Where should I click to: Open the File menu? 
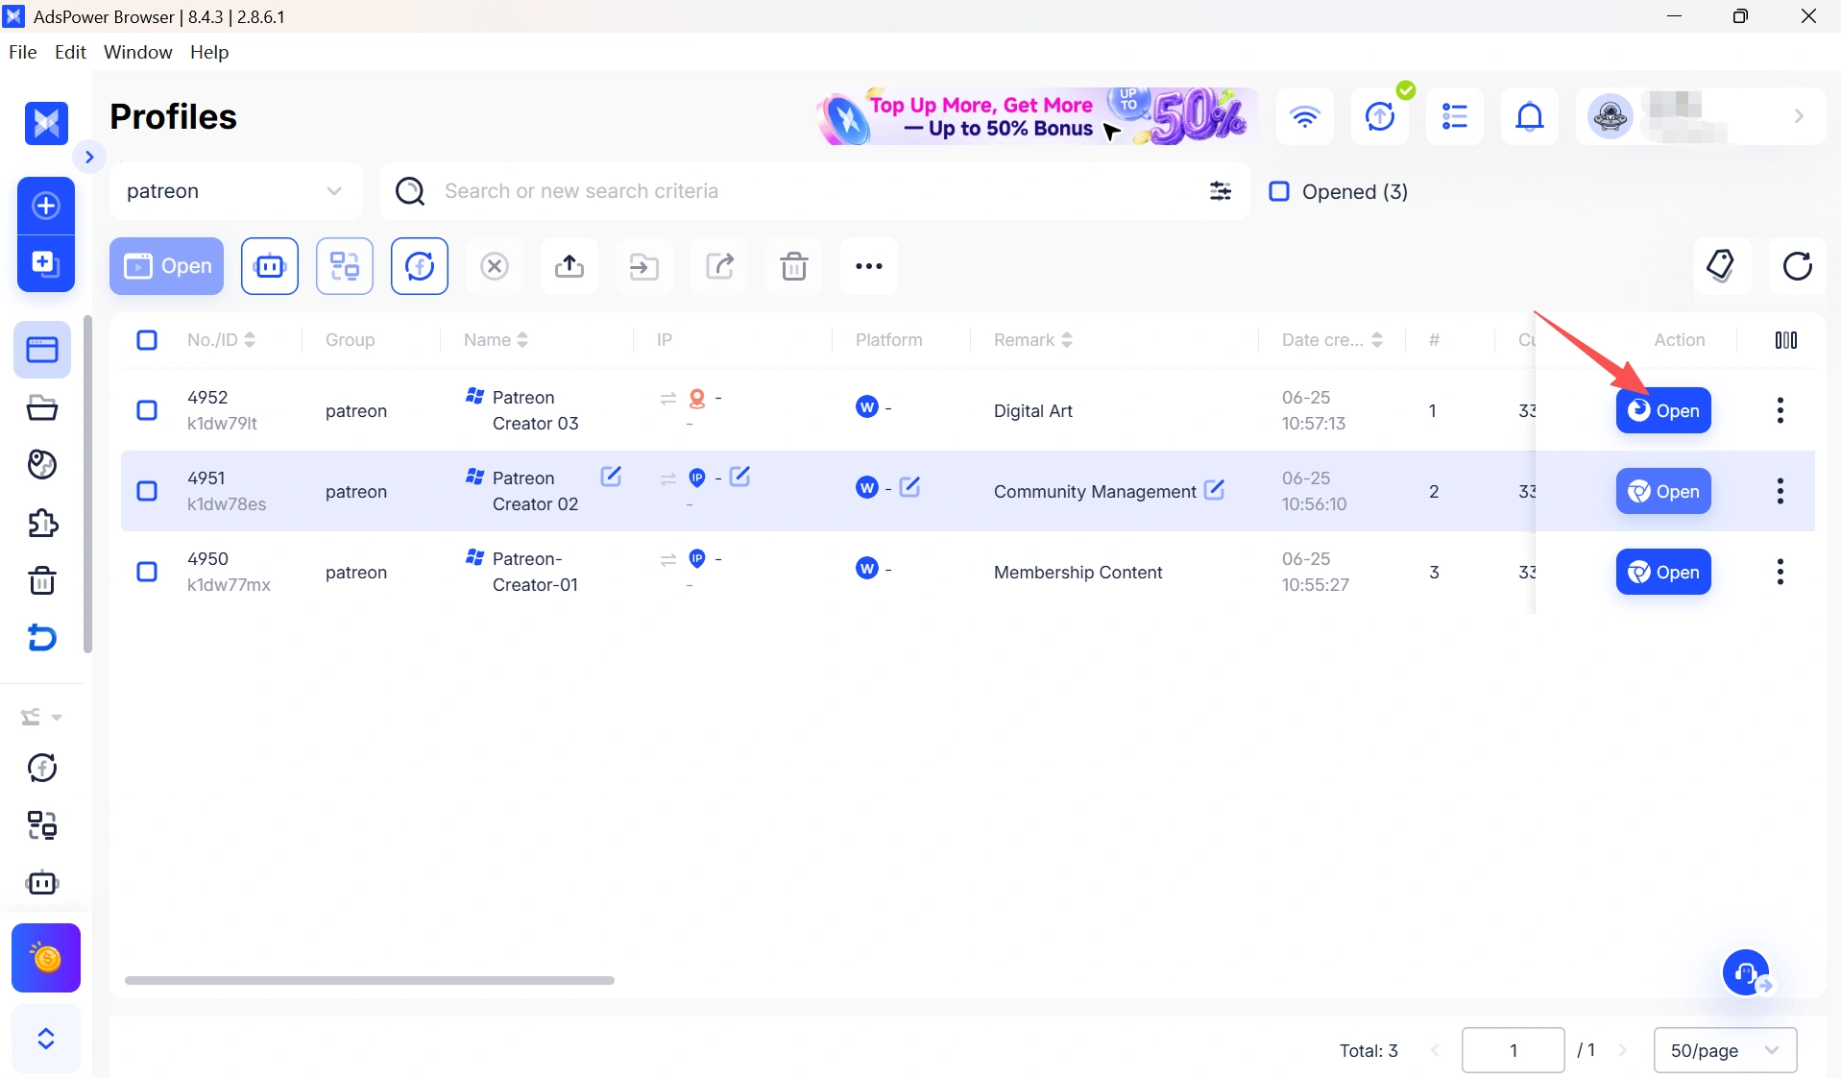(22, 52)
